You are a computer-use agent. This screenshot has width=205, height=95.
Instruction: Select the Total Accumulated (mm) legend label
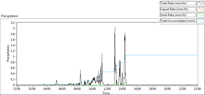178,21
